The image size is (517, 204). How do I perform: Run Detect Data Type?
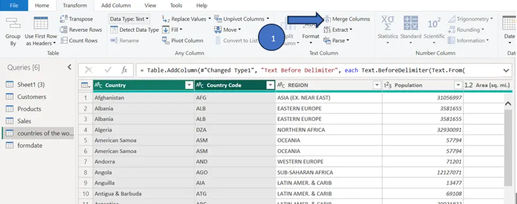(x=134, y=30)
